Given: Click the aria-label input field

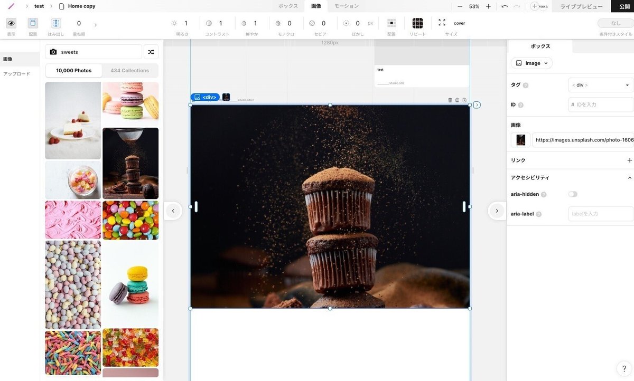Looking at the screenshot, I should point(601,214).
